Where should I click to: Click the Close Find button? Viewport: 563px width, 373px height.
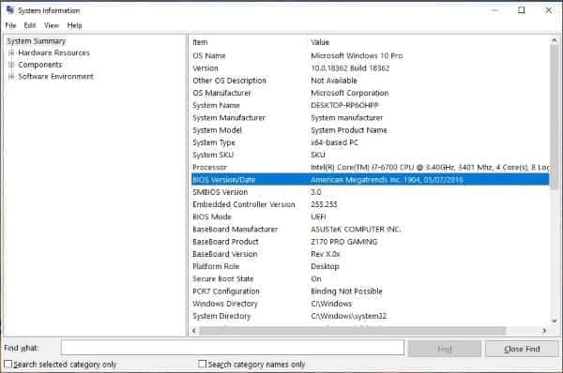click(x=522, y=349)
